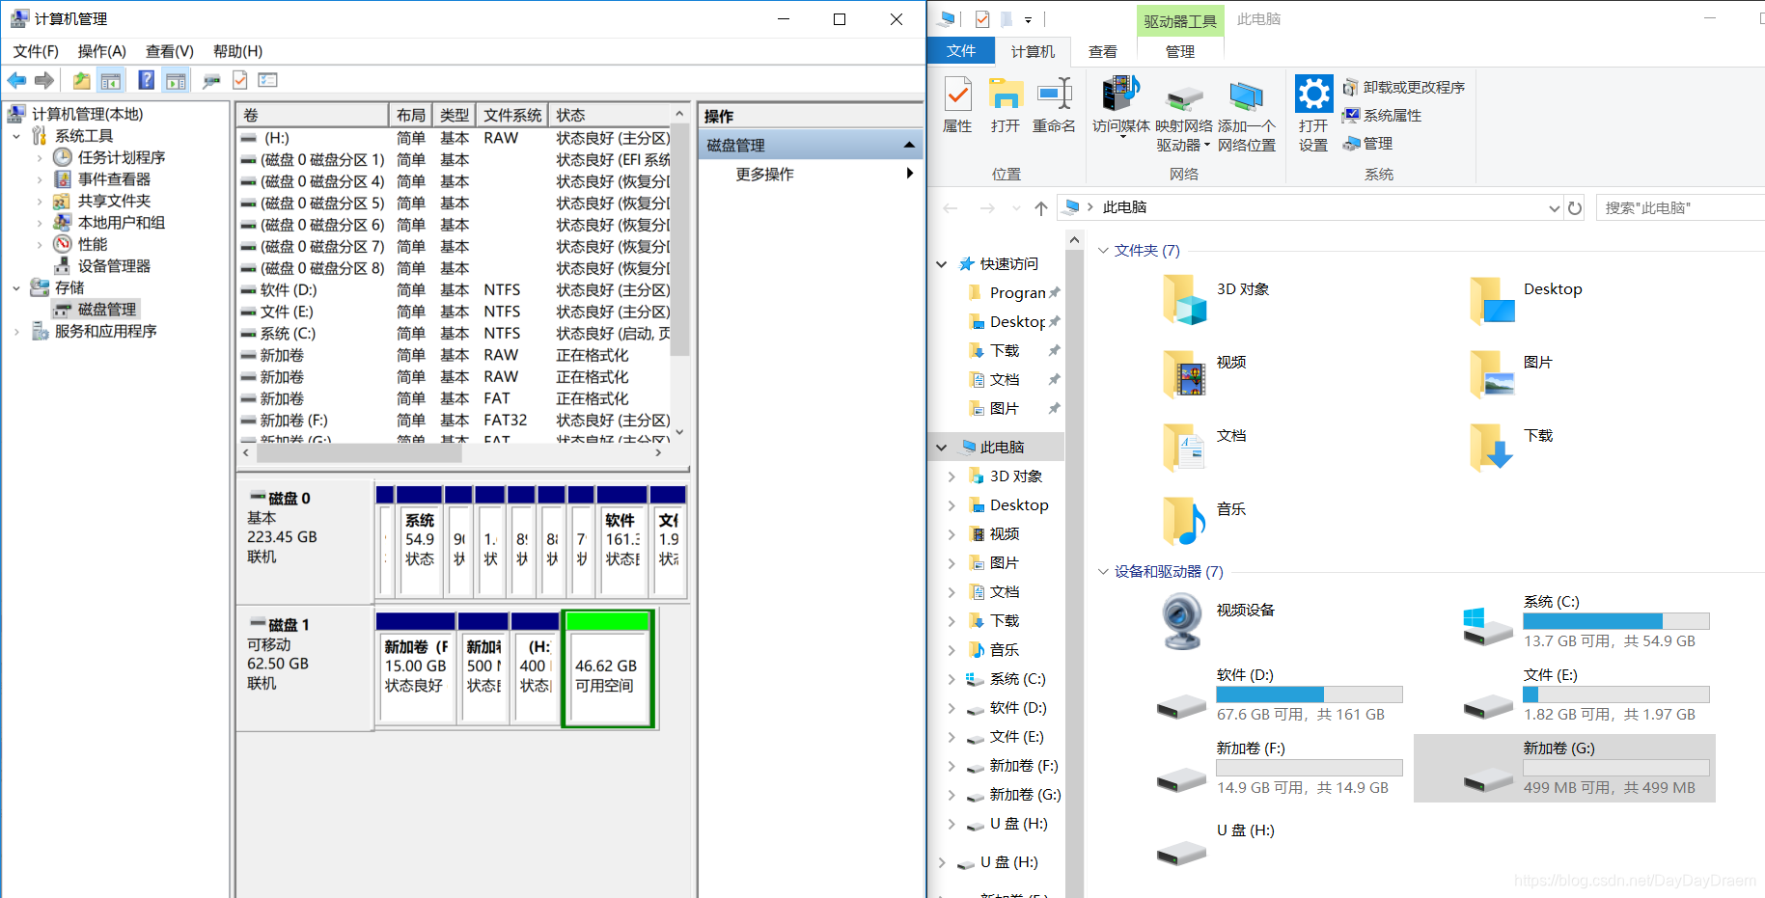Click the Up one level folder icon
Viewport: 1765px width, 898px height.
(x=82, y=80)
